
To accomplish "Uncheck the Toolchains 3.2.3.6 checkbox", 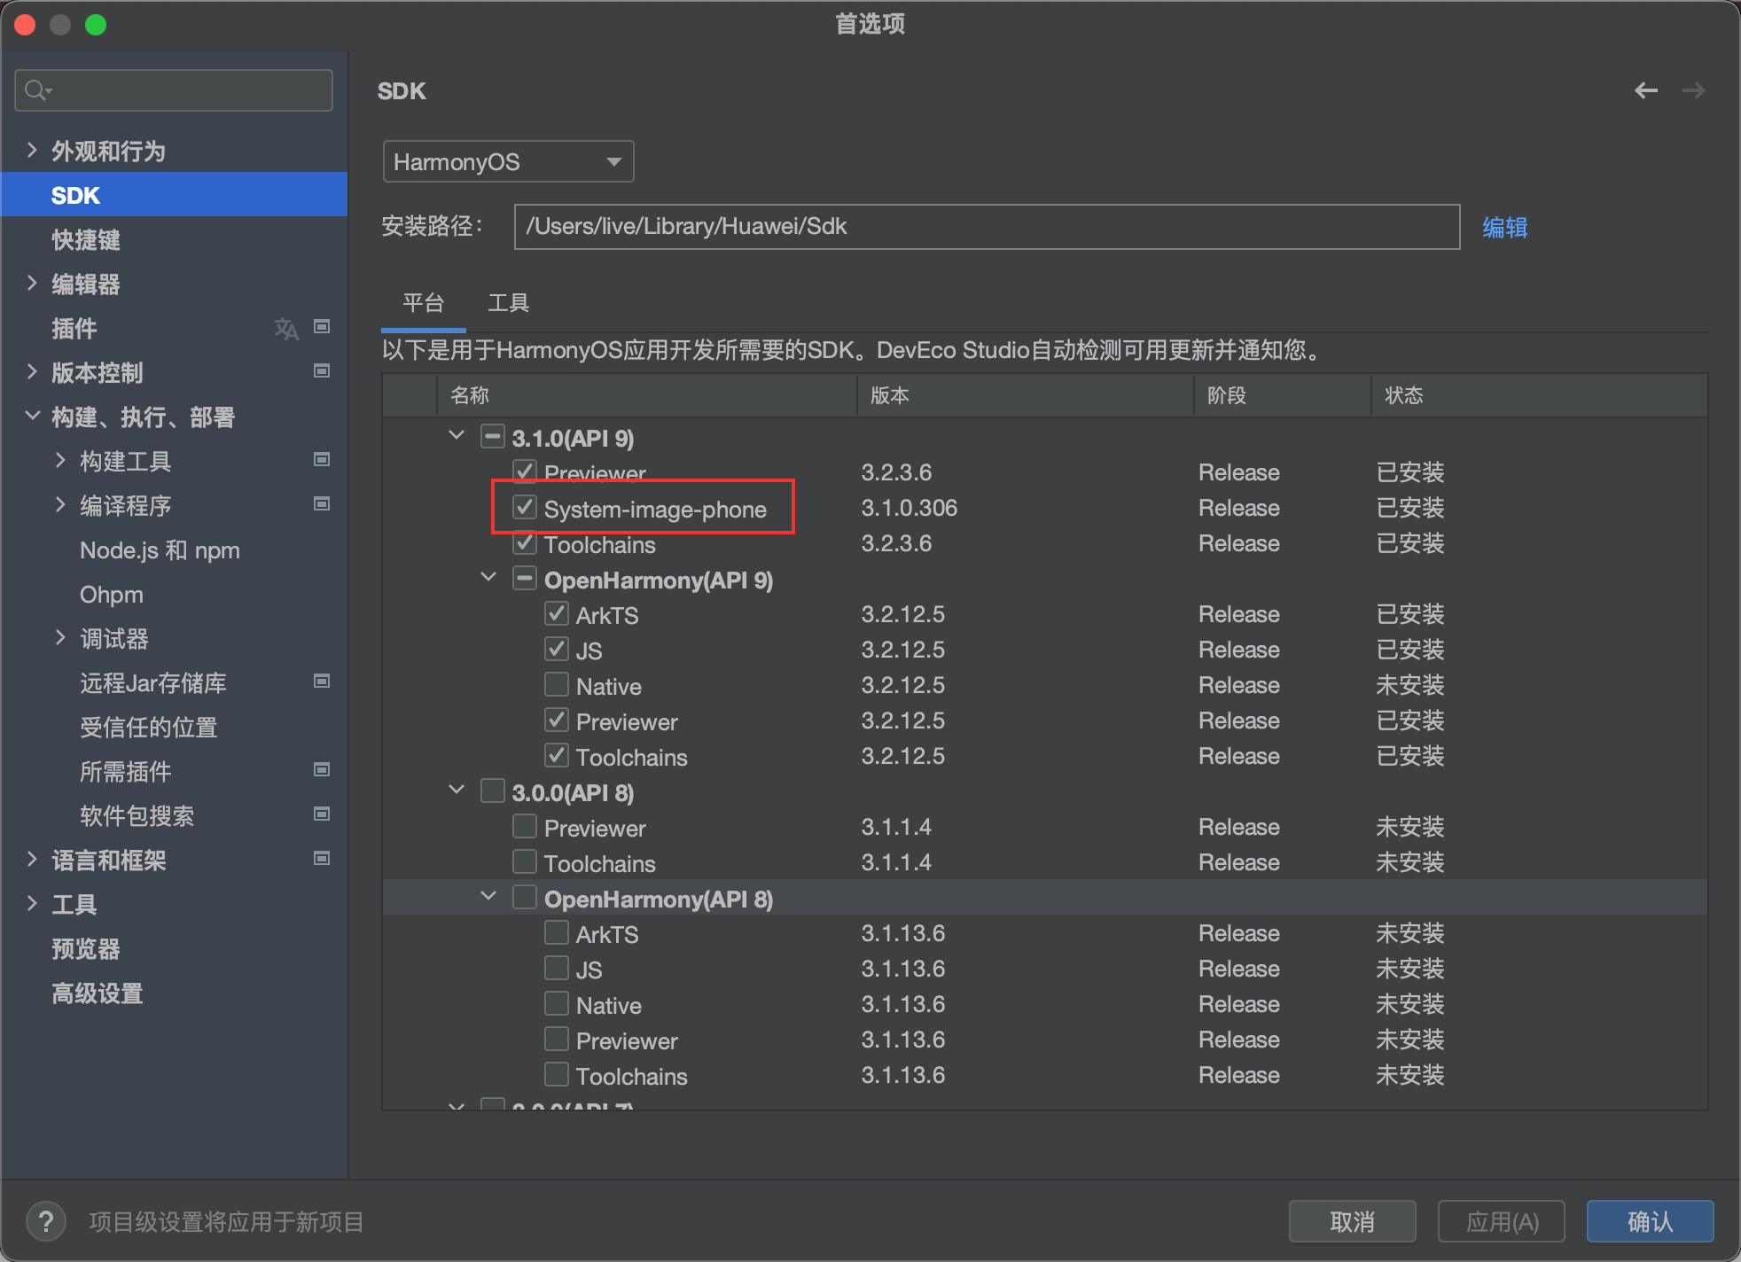I will [525, 543].
